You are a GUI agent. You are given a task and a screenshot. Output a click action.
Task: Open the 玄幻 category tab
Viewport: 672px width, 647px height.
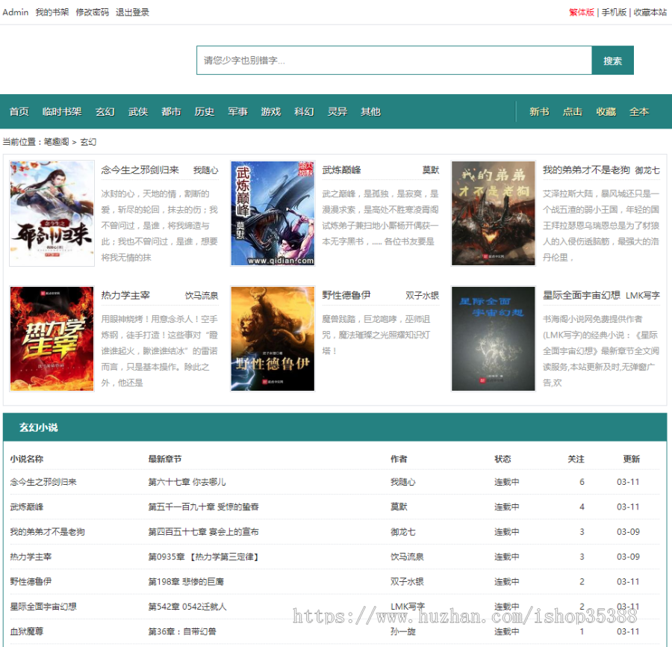[105, 111]
